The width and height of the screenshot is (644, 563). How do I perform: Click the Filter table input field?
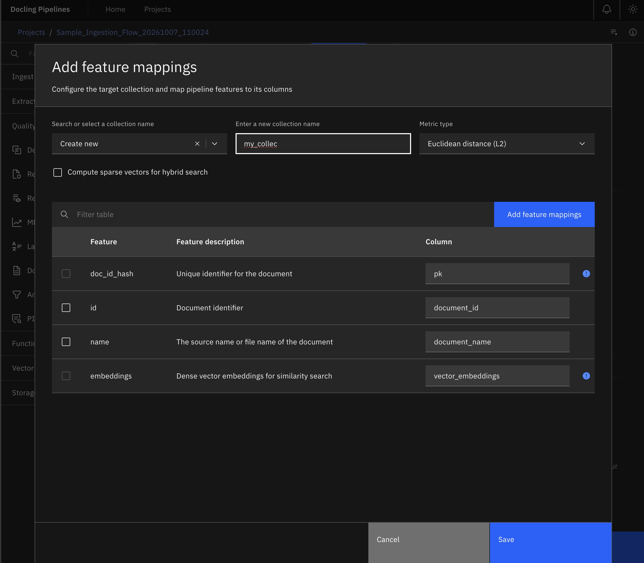pos(272,214)
